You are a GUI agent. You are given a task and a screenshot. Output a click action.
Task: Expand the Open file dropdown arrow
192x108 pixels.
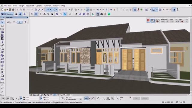point(7,10)
